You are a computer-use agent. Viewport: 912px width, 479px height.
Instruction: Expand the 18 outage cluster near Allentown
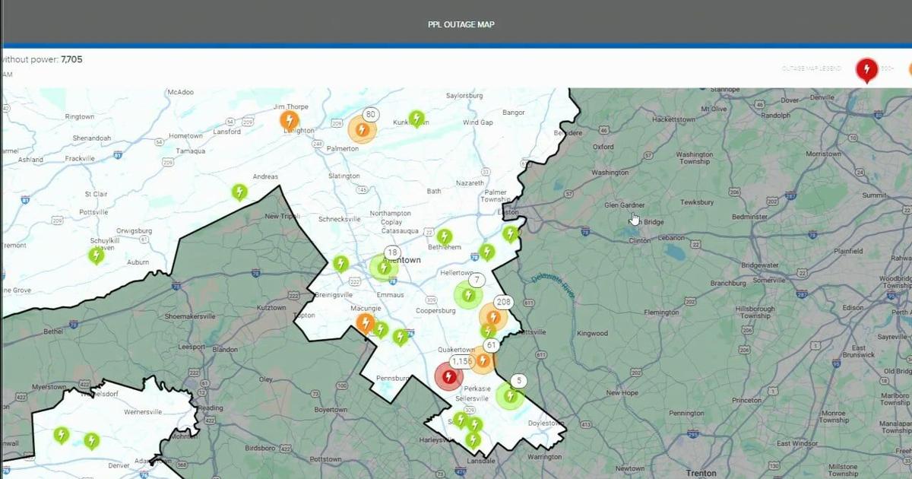click(x=393, y=253)
